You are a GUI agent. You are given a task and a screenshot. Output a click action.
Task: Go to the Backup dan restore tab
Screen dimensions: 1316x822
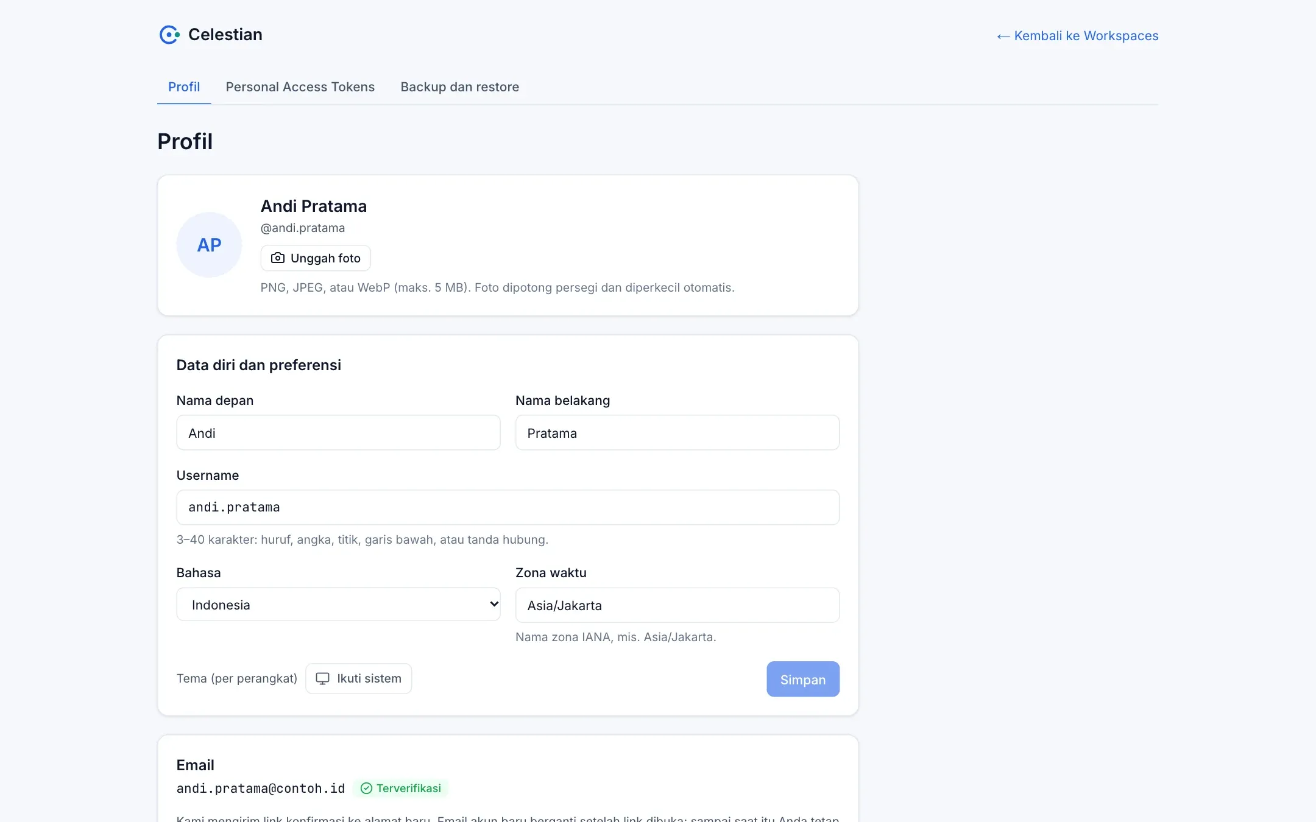[x=460, y=87]
